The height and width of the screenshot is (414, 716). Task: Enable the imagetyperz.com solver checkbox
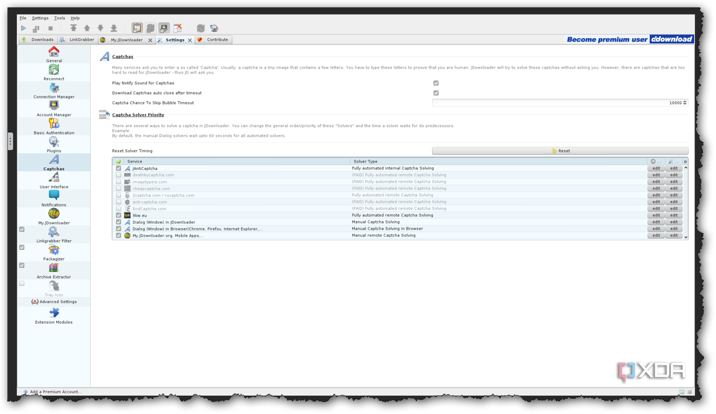pos(119,182)
